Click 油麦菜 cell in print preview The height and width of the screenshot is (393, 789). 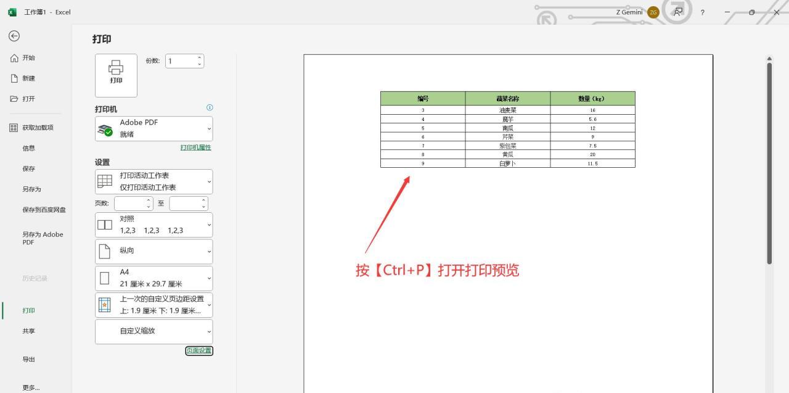click(508, 110)
